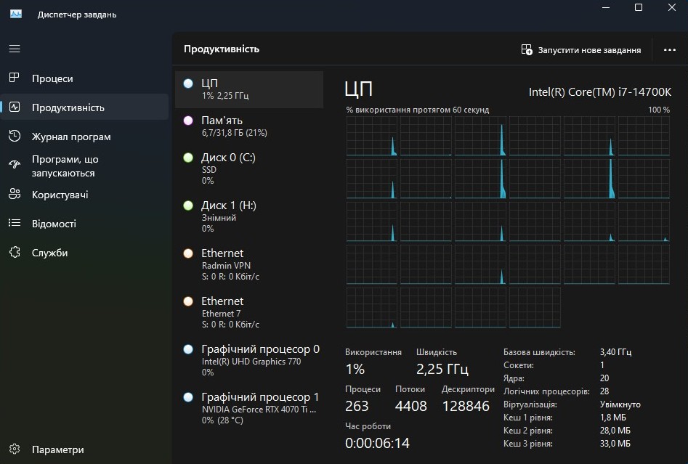This screenshot has height=464, width=688.
Task: Click the run new task icon
Action: click(x=527, y=49)
